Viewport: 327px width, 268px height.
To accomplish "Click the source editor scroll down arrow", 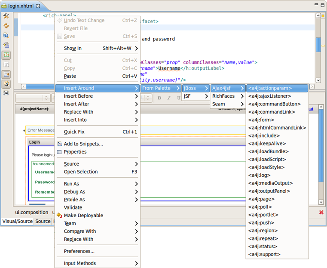I will (318, 80).
